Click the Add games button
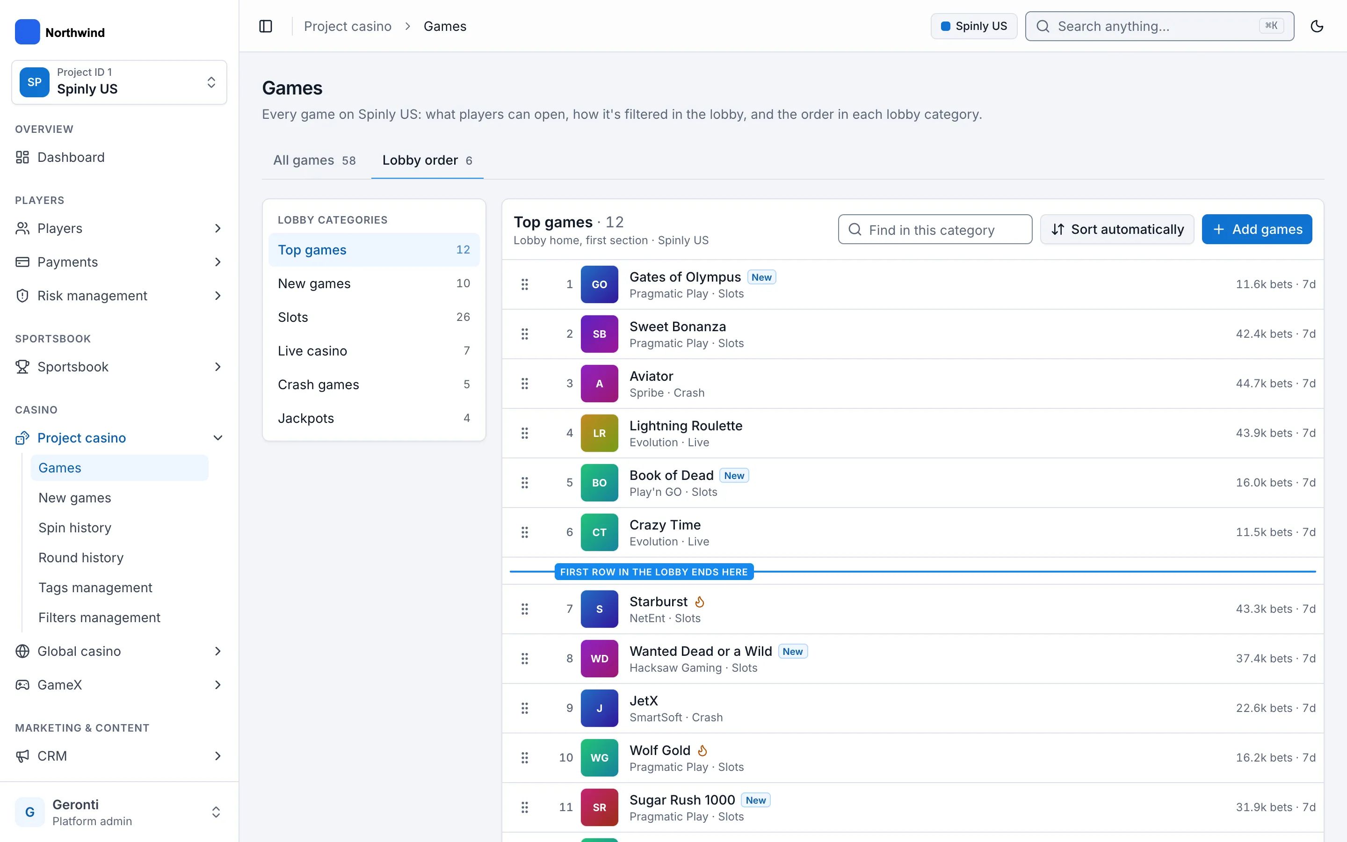The width and height of the screenshot is (1347, 842). click(x=1257, y=229)
